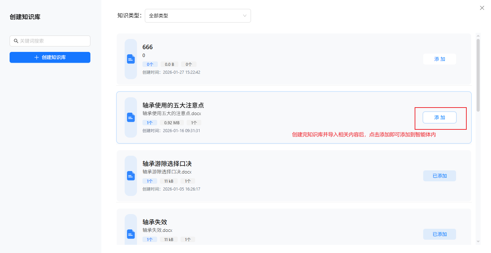Open the 知识类型 dropdown

(198, 16)
